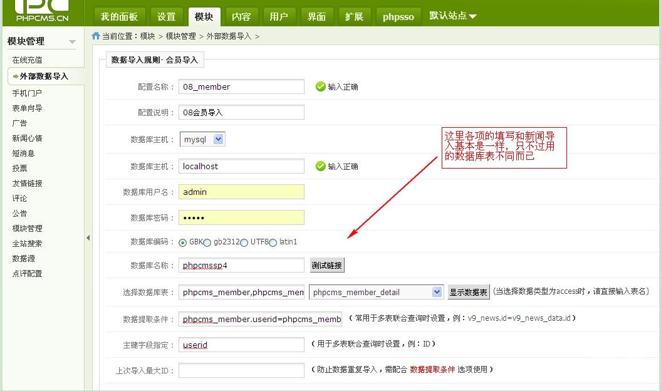Click green check icon beside localhost field
The image size is (661, 391).
320,166
